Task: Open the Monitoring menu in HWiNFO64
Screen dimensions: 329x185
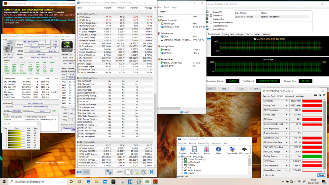Action: pyautogui.click(x=204, y=144)
